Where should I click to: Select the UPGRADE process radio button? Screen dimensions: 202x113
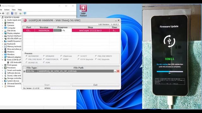(44, 56)
